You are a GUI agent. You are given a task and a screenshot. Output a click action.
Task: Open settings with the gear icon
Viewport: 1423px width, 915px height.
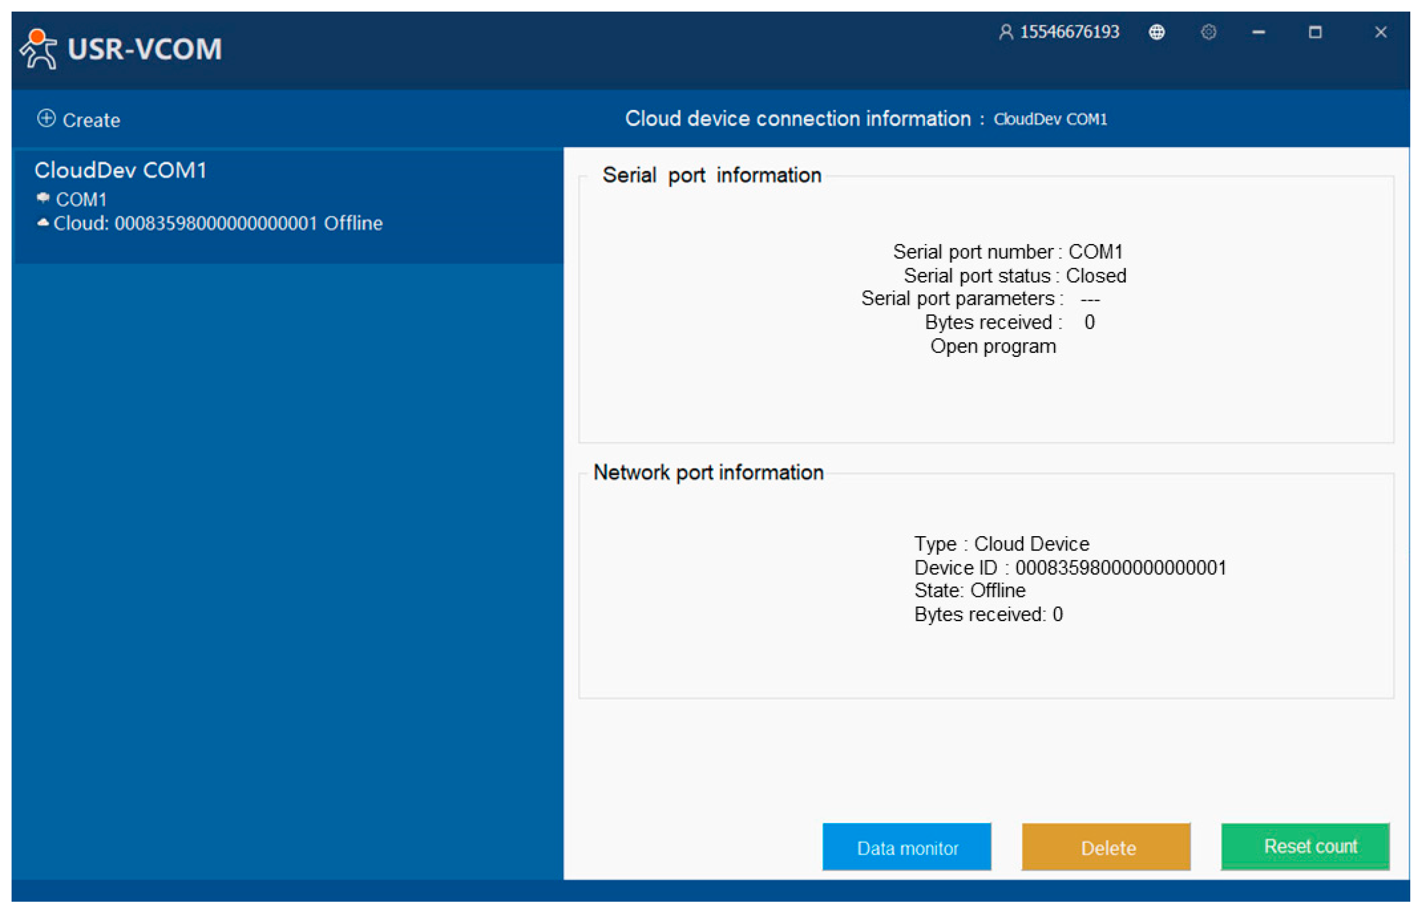[1208, 32]
